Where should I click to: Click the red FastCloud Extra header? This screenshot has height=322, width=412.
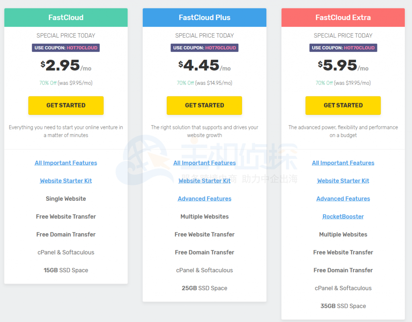[343, 18]
